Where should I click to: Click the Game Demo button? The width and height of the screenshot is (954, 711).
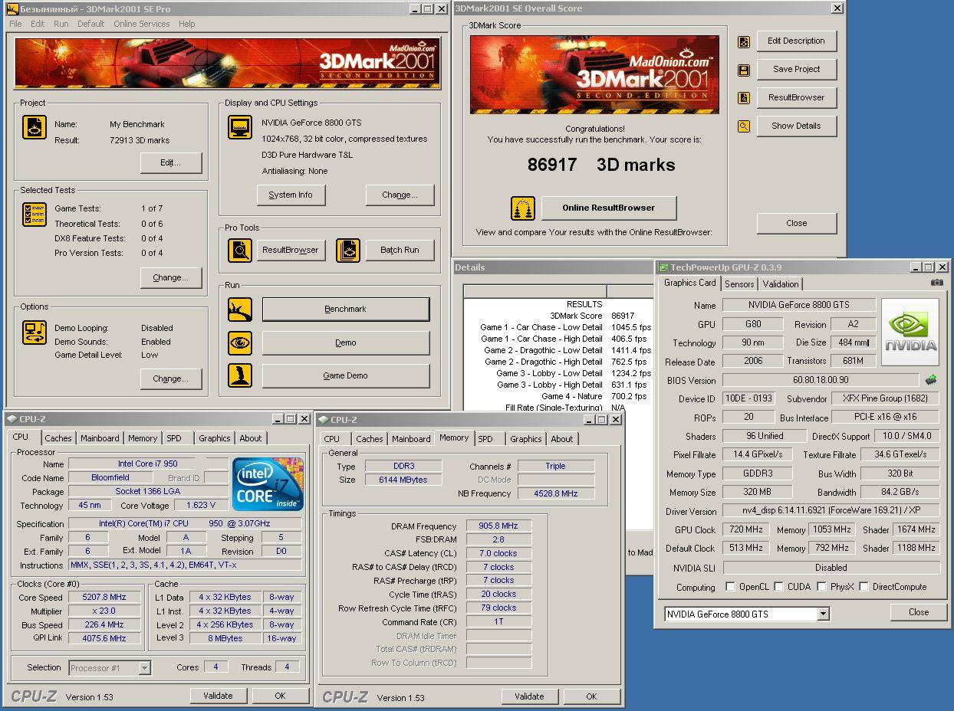(346, 376)
